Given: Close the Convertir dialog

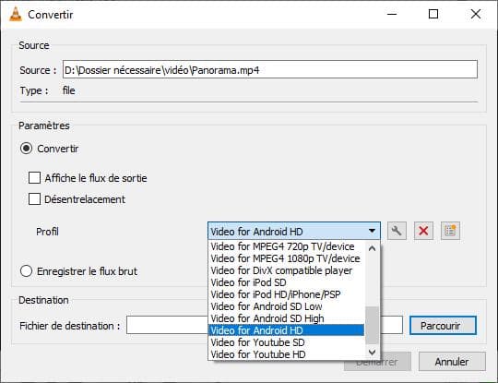Looking at the screenshot, I should point(476,14).
